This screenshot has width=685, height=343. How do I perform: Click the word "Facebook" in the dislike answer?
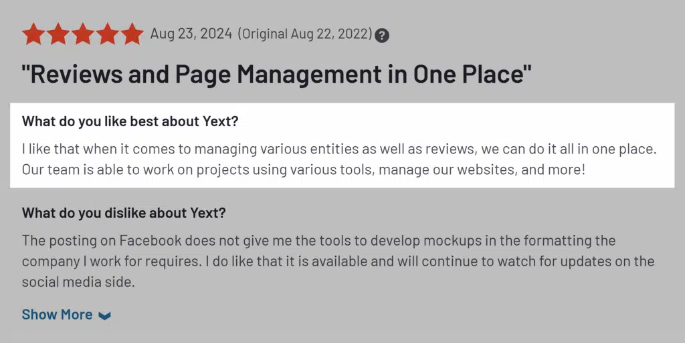click(x=147, y=240)
